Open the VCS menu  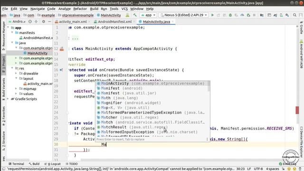(124, 9)
